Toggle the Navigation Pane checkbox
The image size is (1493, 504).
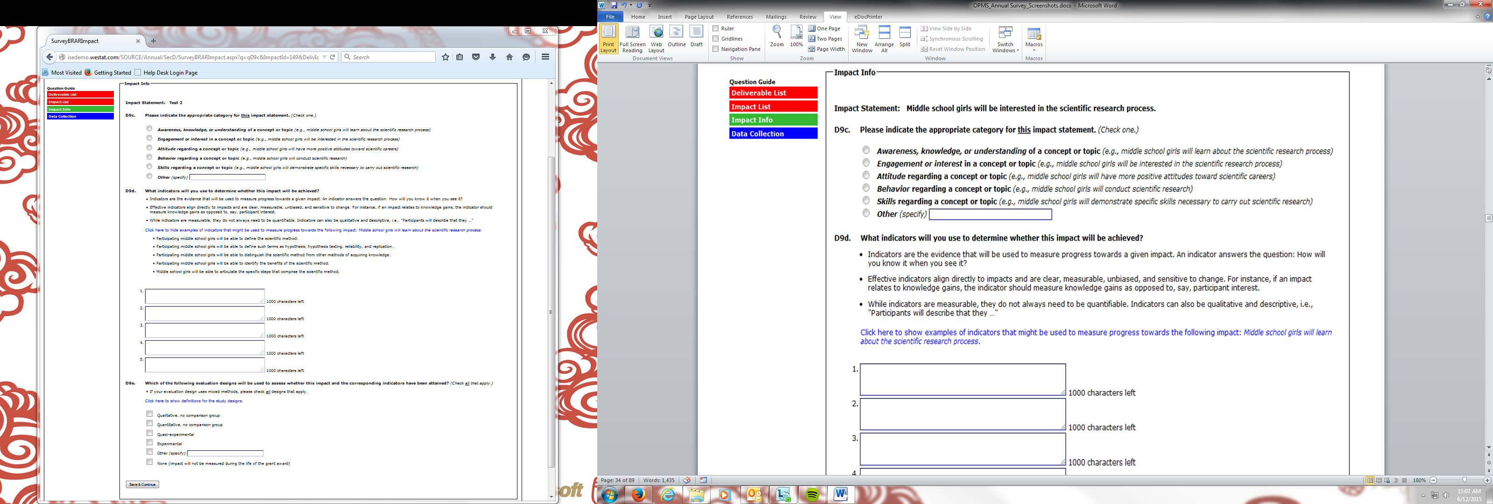tap(716, 49)
